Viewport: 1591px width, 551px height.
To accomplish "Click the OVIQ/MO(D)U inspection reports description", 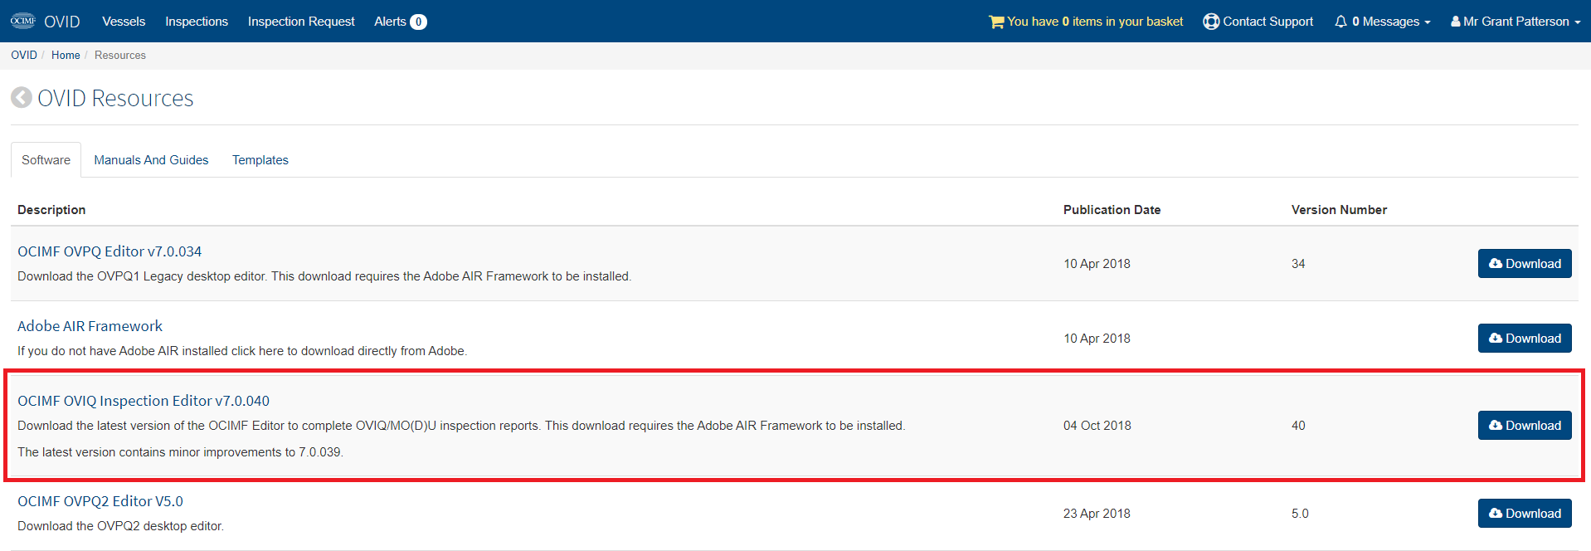I will pos(461,425).
